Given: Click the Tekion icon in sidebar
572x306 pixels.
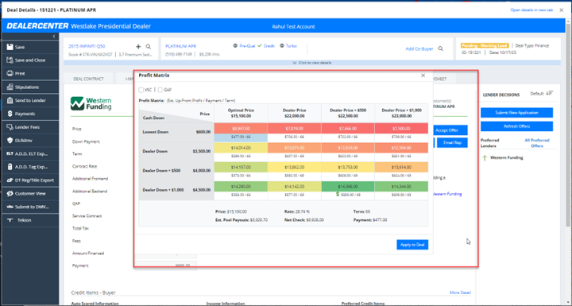Looking at the screenshot, I should point(10,220).
